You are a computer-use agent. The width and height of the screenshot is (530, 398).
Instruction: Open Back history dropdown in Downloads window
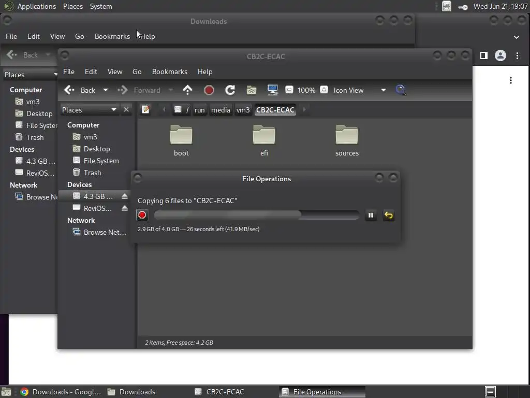[x=48, y=55]
